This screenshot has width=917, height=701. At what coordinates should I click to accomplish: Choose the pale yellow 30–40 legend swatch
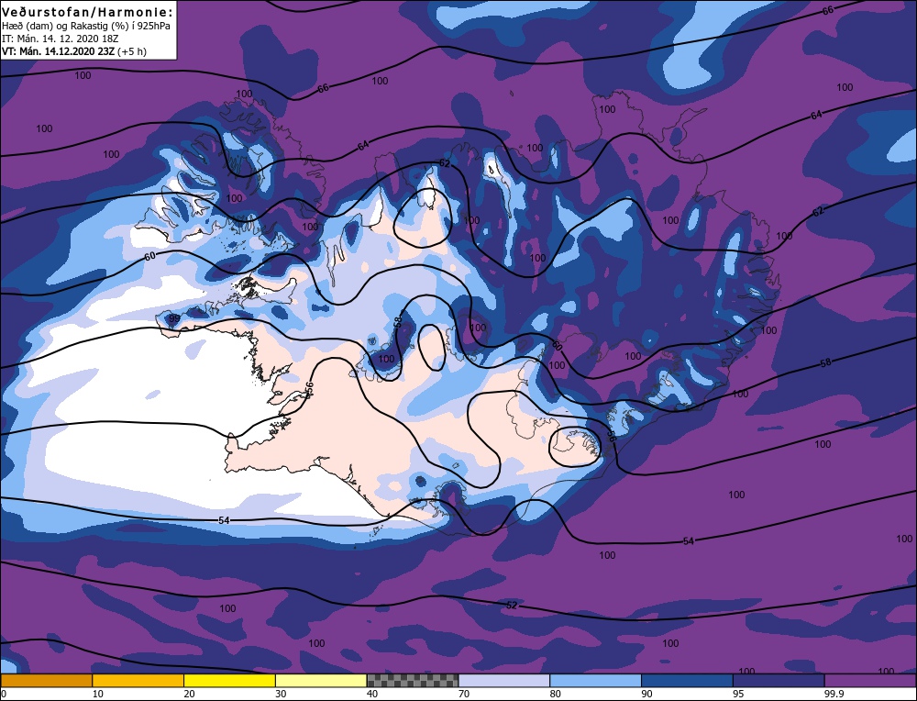(x=321, y=681)
